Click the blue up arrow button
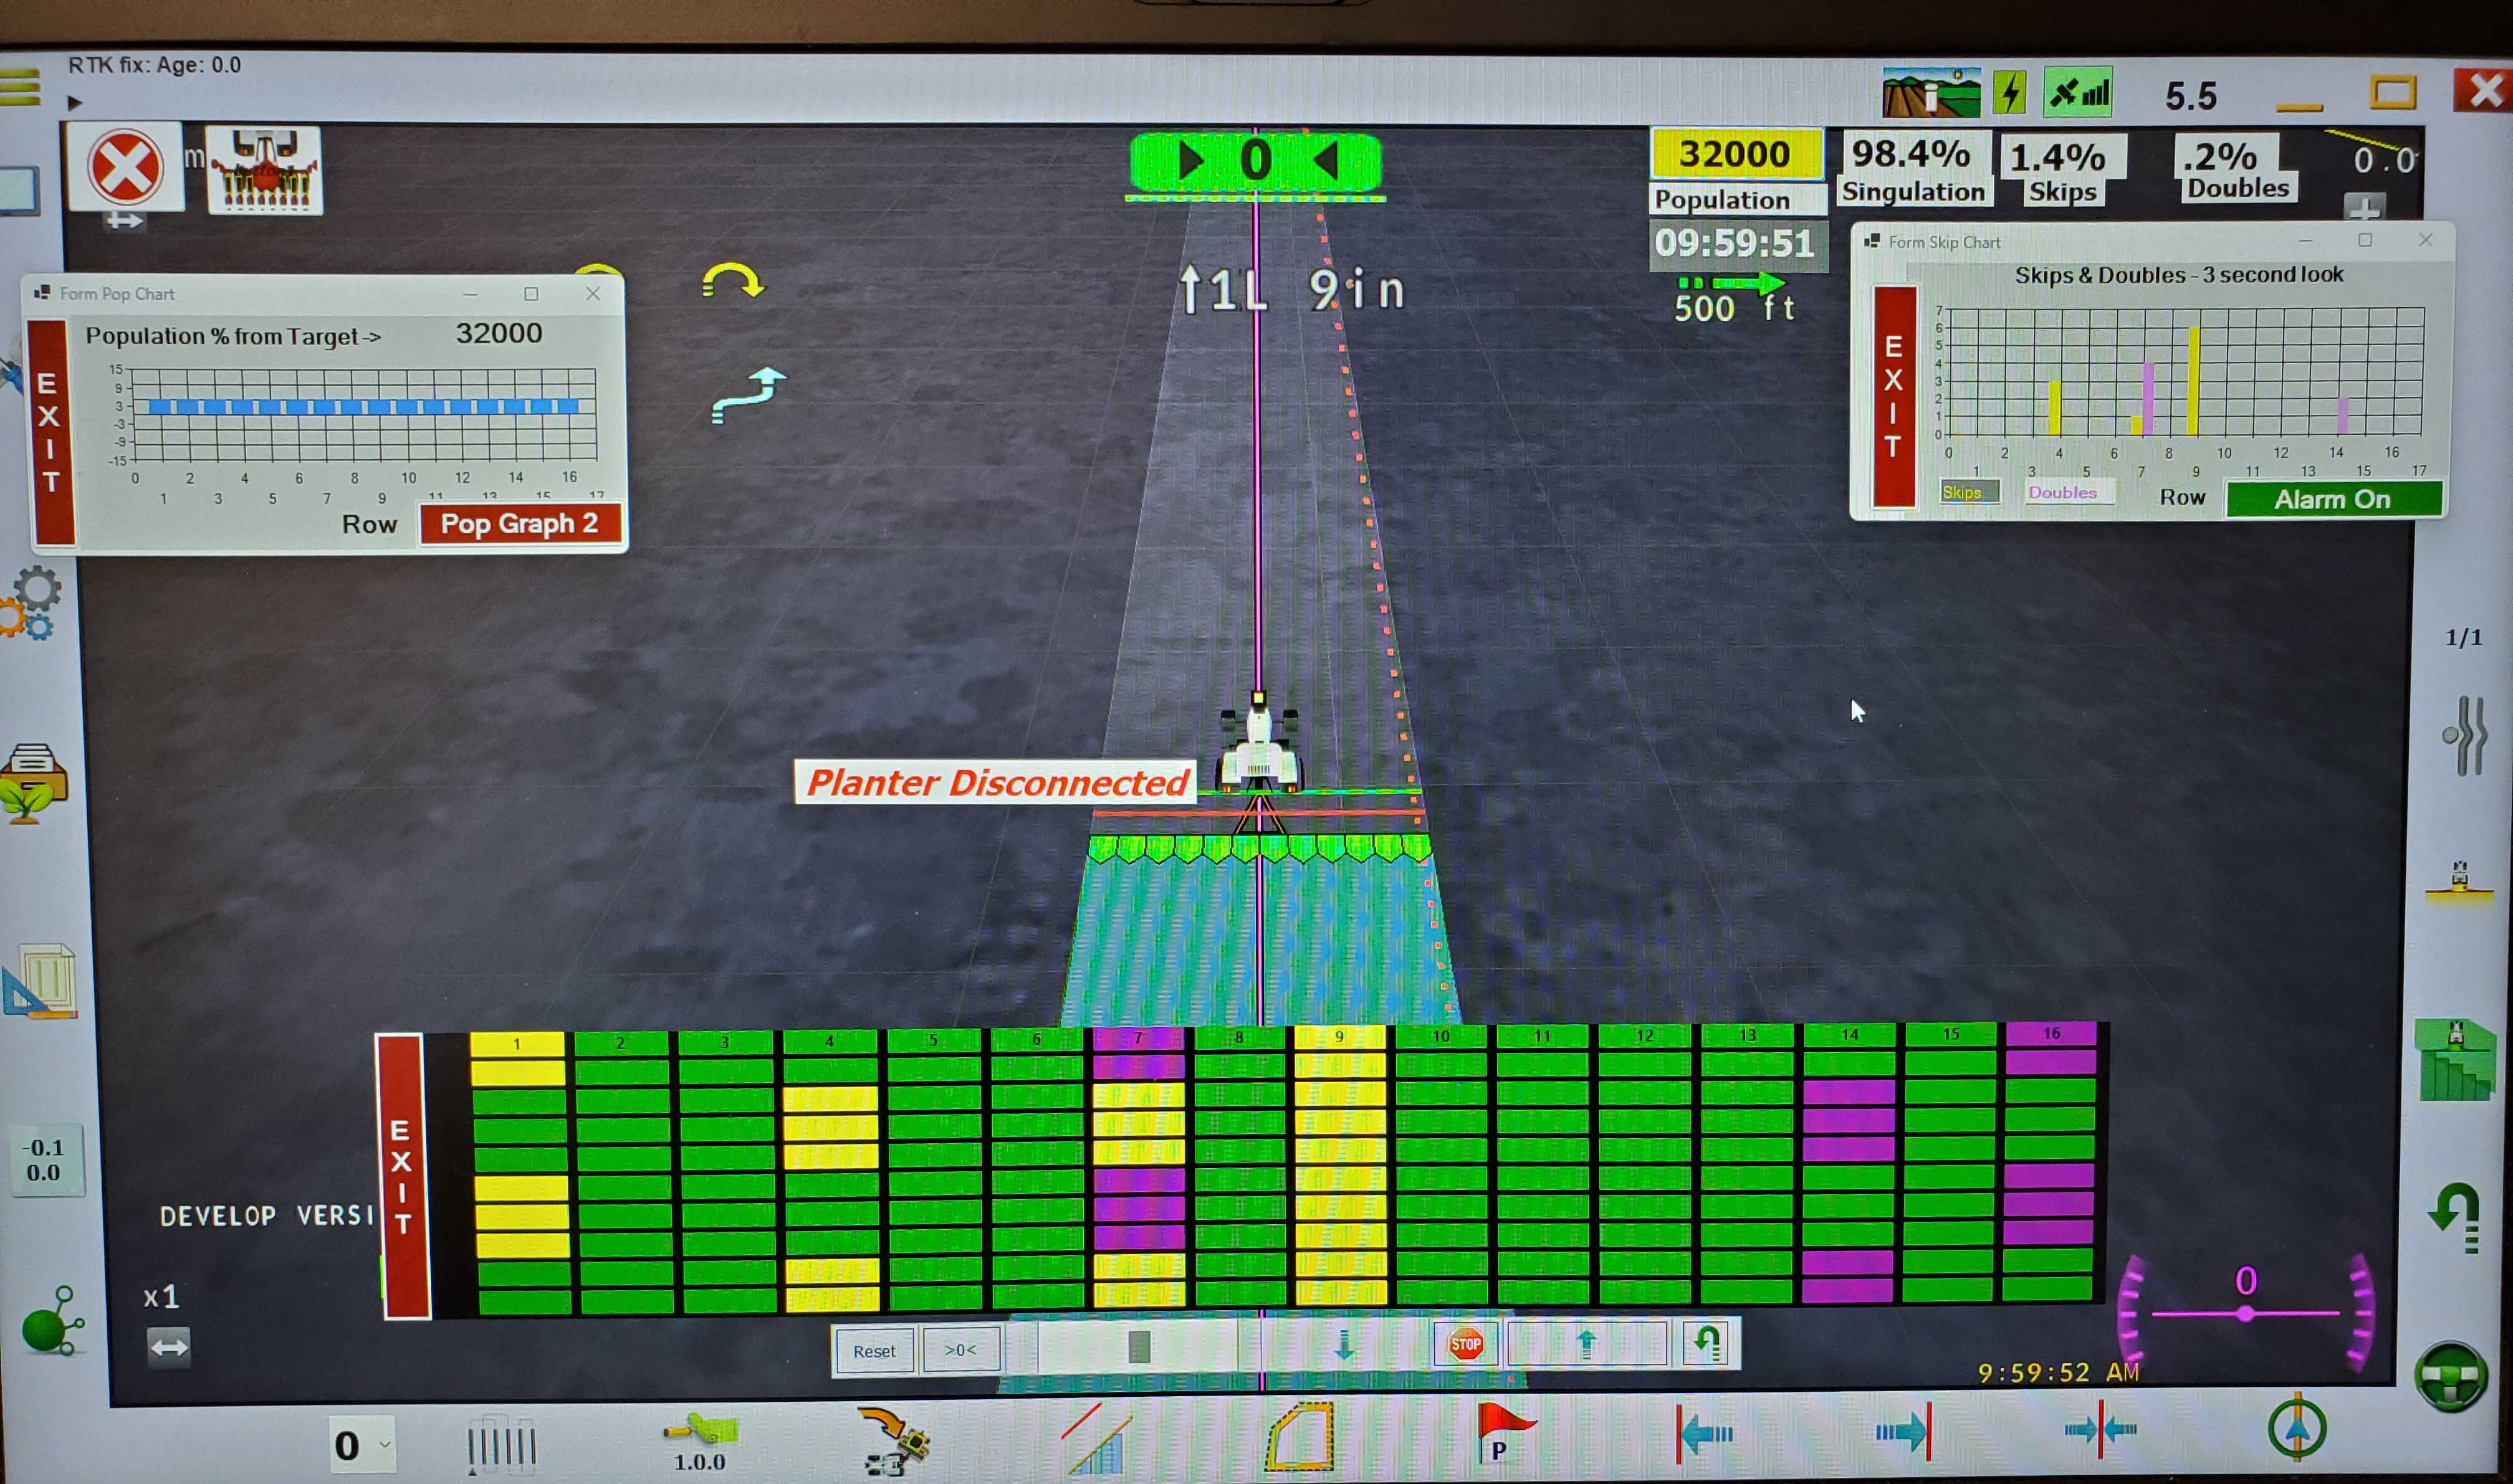 tap(1587, 1343)
